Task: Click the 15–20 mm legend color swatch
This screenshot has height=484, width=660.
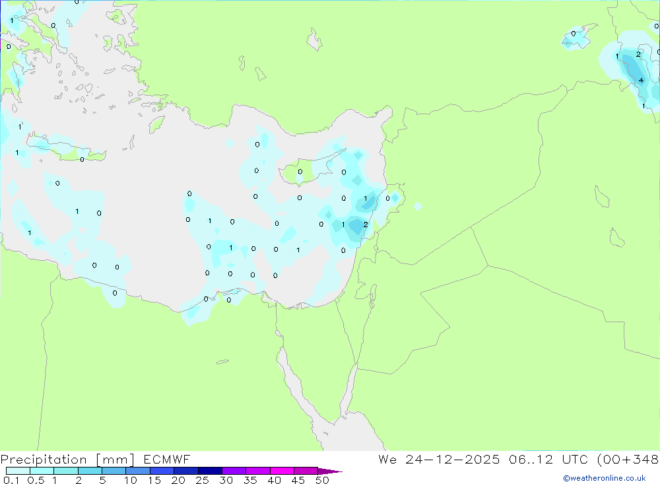Action: [162, 471]
